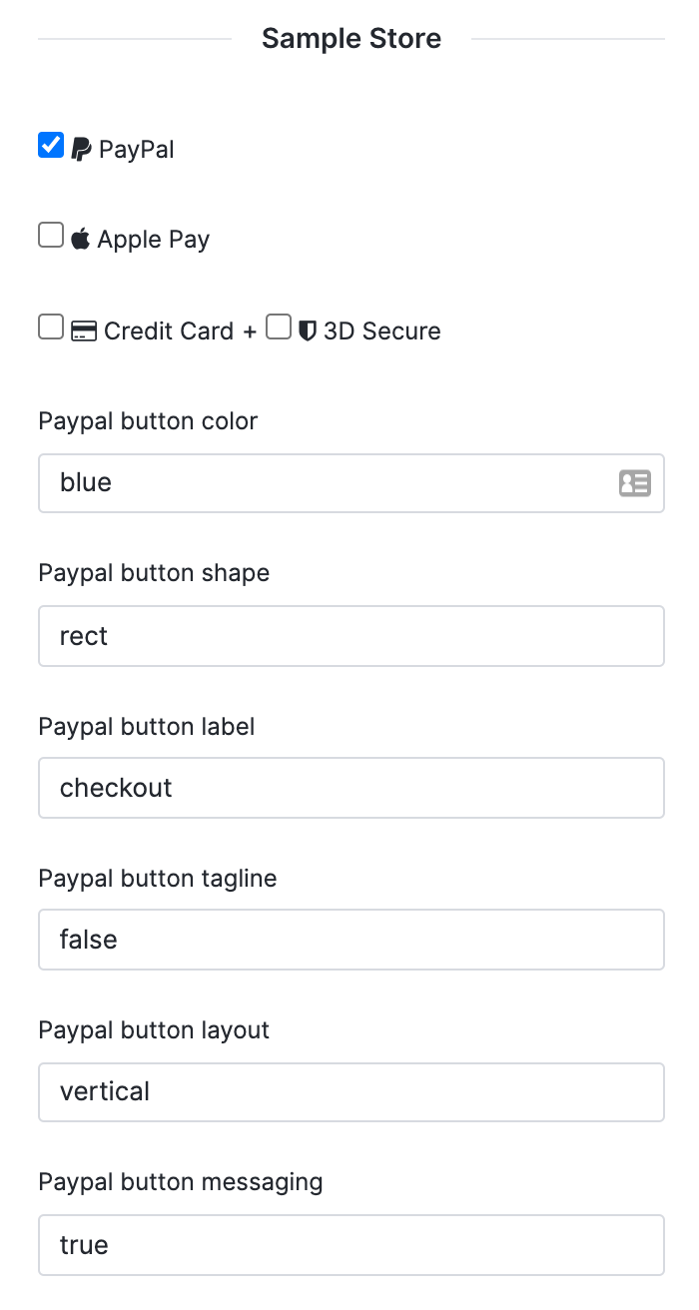Click the credit card icon
Image resolution: width=699 pixels, height=1310 pixels.
click(x=84, y=331)
